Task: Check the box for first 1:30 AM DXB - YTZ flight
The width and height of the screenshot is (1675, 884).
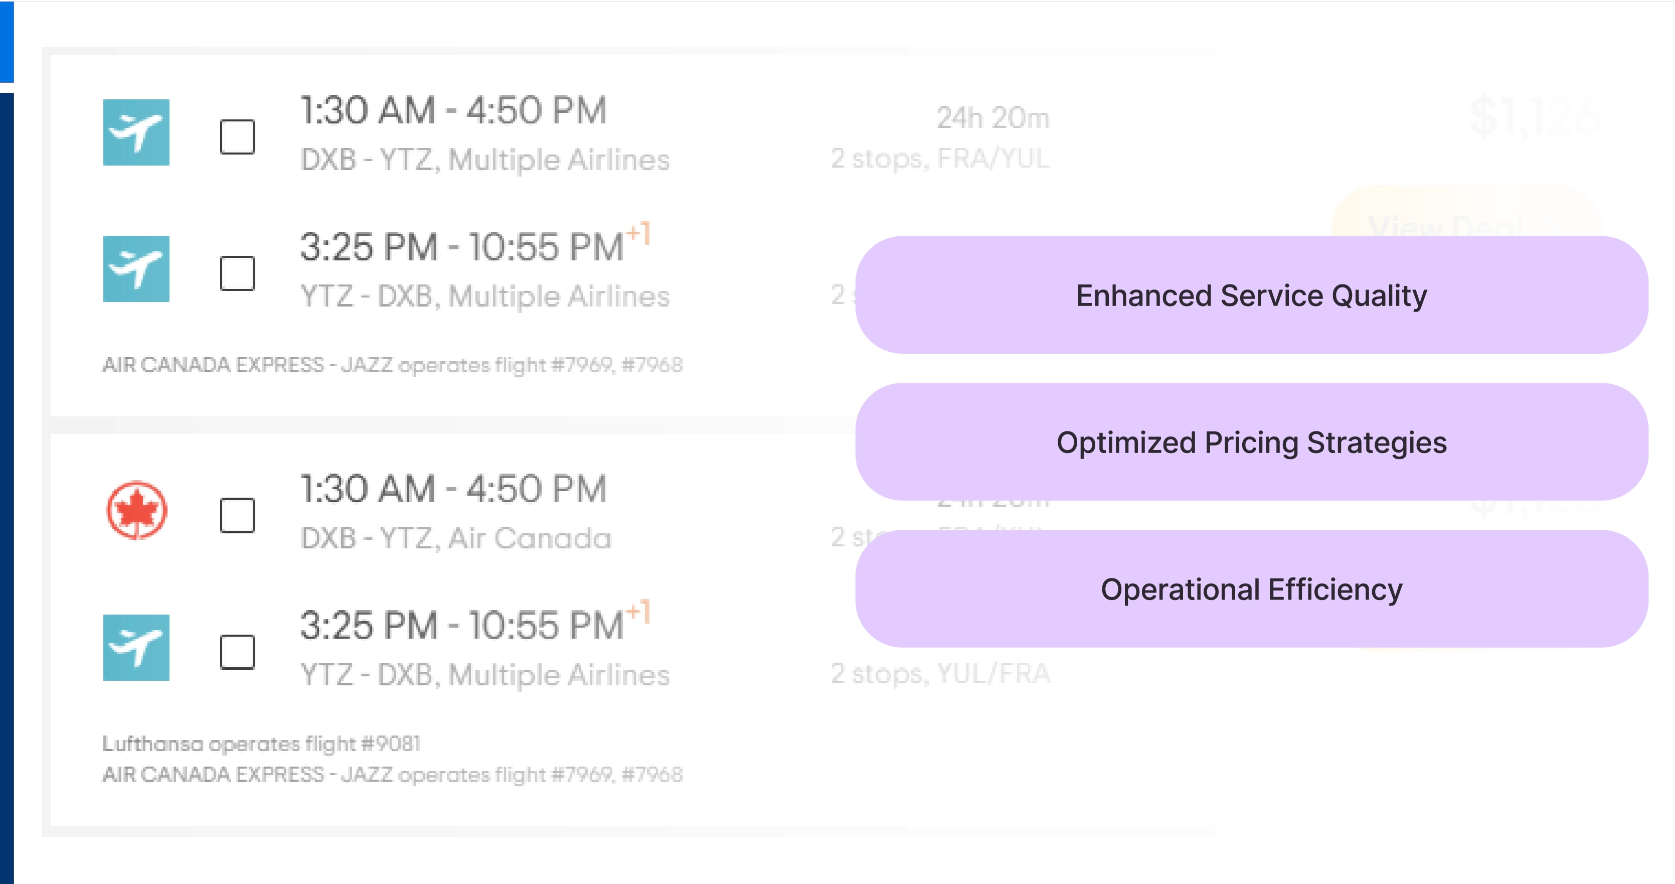Action: click(237, 136)
